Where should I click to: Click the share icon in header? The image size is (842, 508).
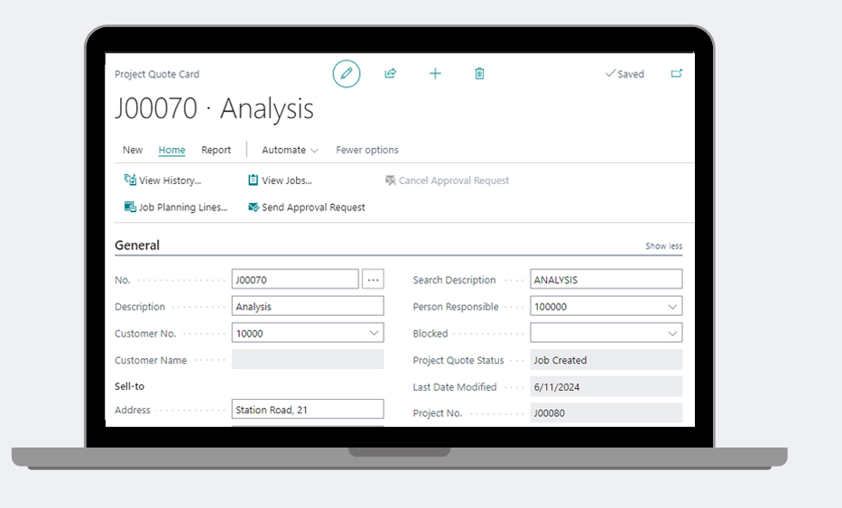tap(390, 74)
